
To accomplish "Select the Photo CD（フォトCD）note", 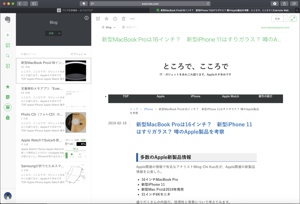I will (x=54, y=123).
